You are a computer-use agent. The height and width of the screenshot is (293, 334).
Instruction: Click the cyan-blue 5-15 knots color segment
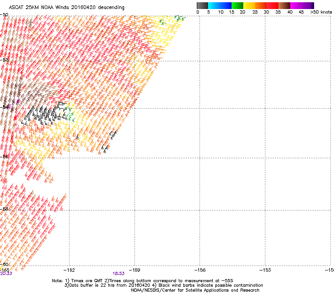point(220,5)
